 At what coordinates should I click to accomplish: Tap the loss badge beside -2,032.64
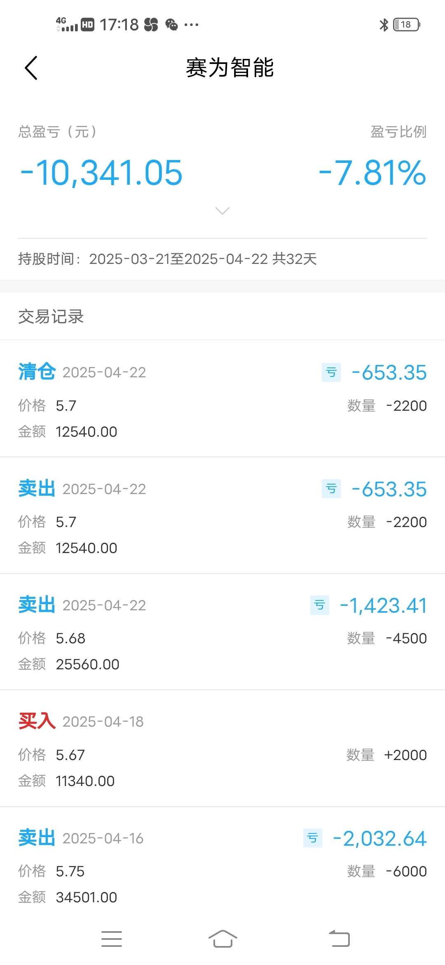313,838
